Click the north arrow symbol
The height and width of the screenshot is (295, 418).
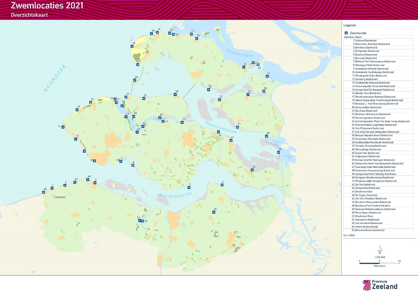tap(380, 249)
